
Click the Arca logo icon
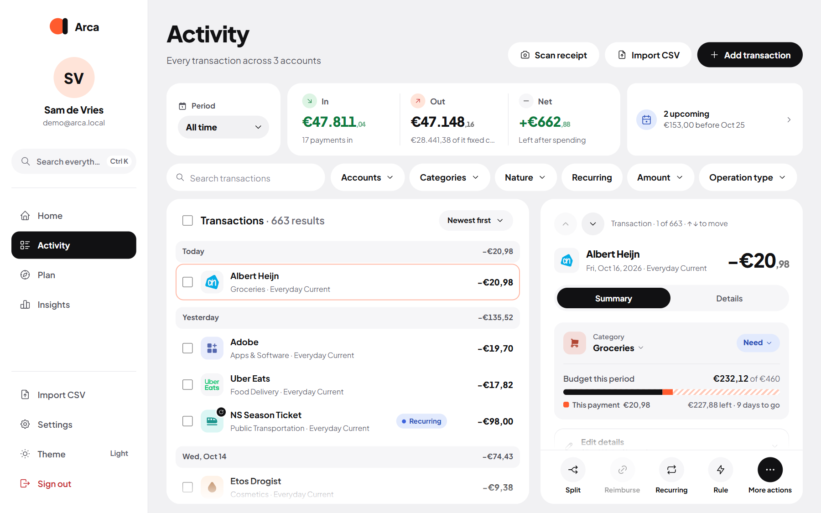[59, 26]
